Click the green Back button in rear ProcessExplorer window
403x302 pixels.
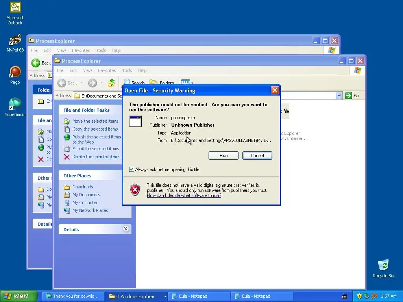coord(36,63)
